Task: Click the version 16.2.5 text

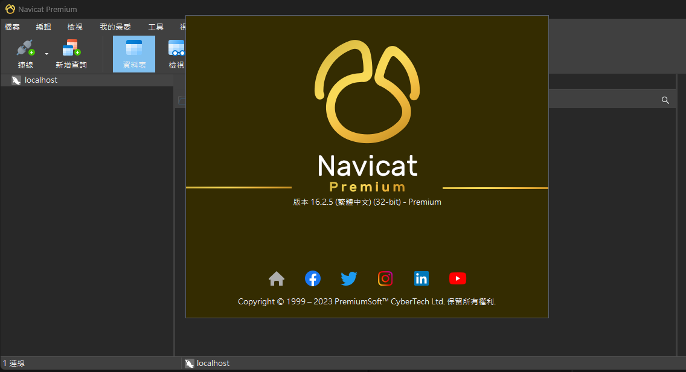Action: point(367,202)
